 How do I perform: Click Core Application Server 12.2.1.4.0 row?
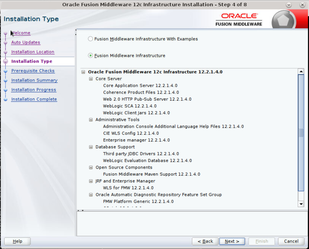click(140, 86)
